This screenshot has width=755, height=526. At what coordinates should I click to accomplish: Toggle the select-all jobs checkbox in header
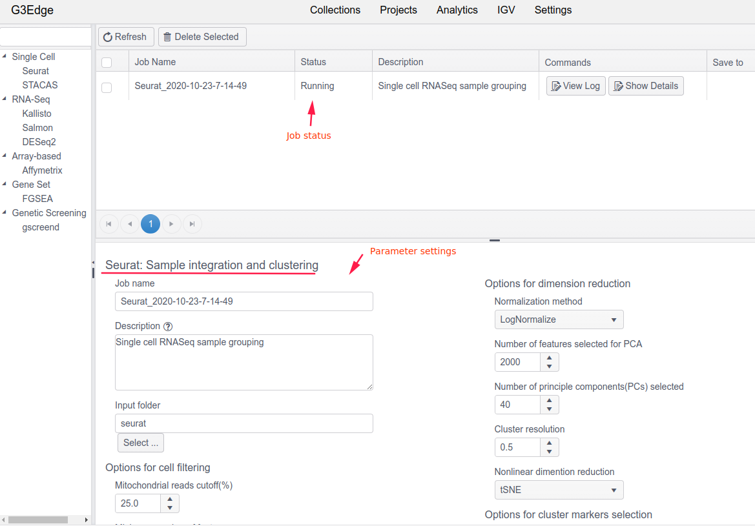point(107,63)
